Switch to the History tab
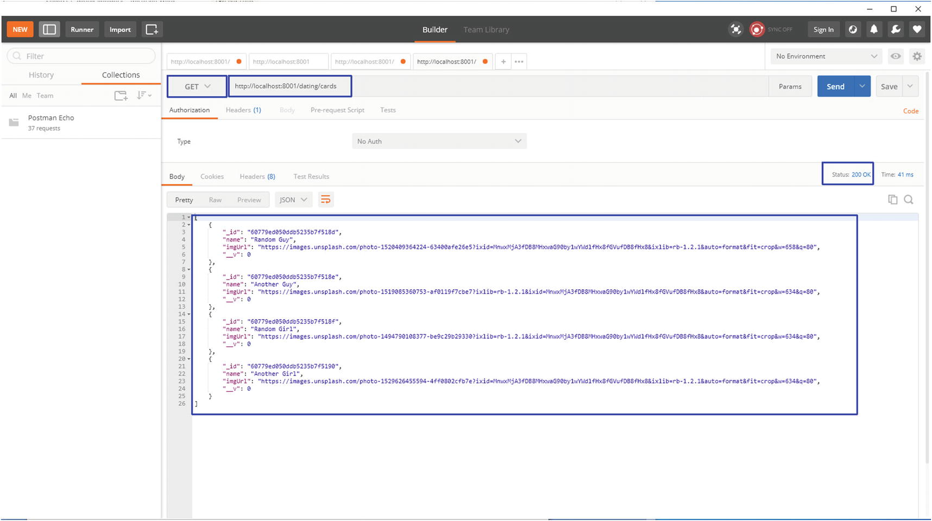 click(x=41, y=75)
